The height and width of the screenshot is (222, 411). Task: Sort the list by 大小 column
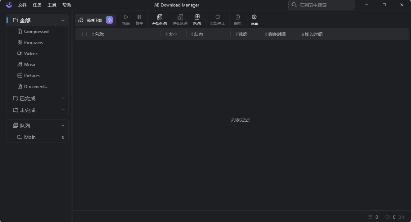tap(171, 34)
